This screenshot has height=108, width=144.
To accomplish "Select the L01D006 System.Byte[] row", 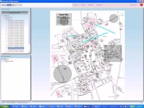I will (16, 29).
